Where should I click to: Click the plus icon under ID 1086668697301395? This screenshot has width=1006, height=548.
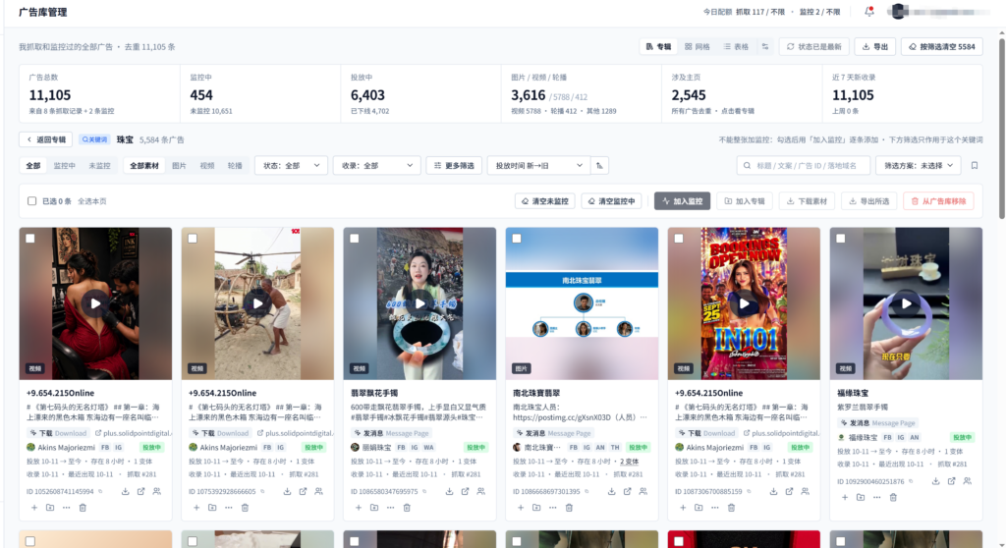coord(521,508)
